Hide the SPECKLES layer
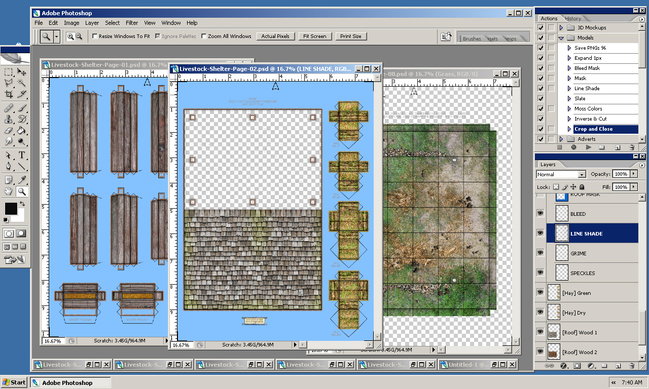 tap(540, 273)
